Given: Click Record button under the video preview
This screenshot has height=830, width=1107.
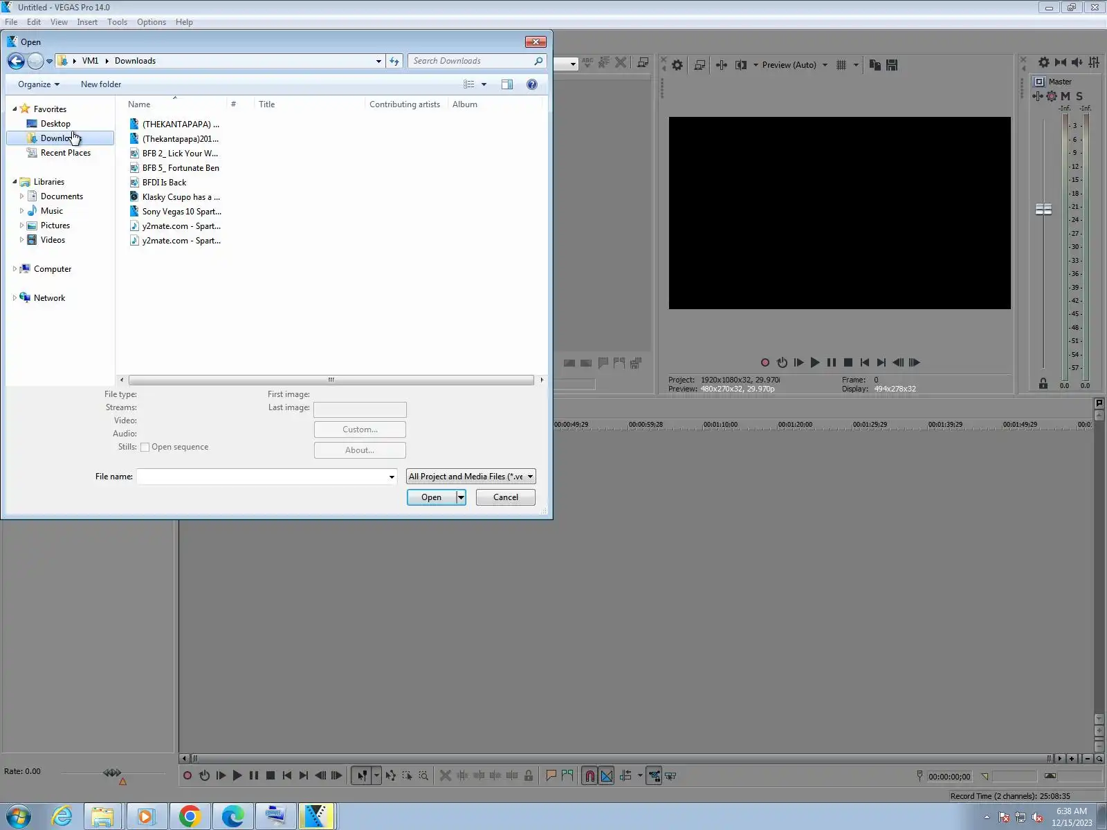Looking at the screenshot, I should (x=765, y=362).
